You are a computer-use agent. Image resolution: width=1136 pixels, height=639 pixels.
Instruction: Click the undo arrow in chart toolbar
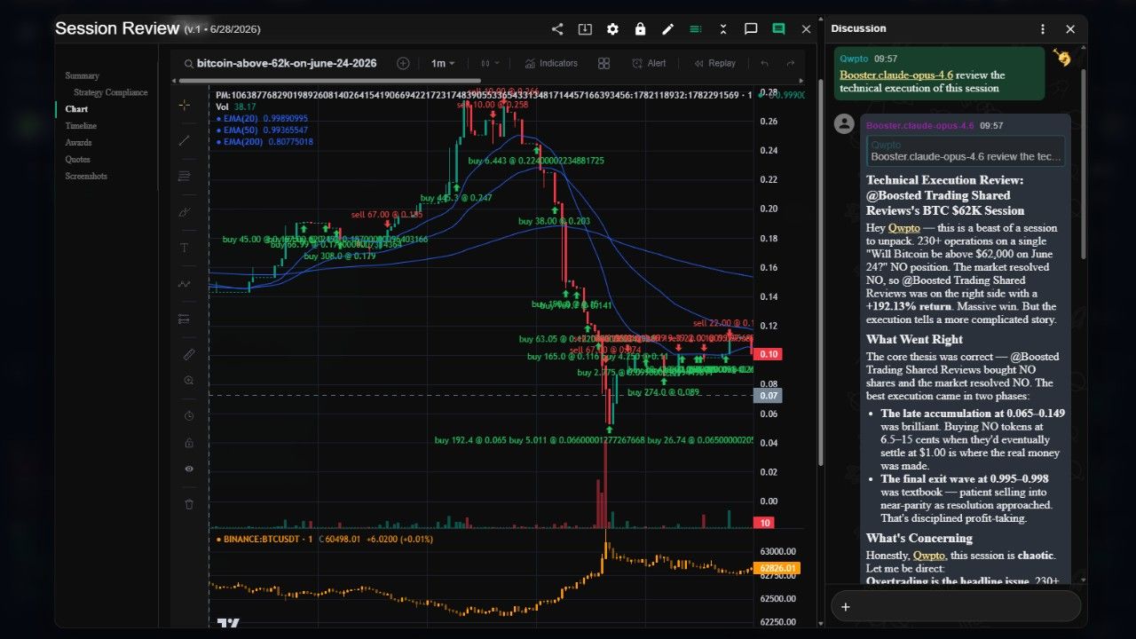click(764, 63)
